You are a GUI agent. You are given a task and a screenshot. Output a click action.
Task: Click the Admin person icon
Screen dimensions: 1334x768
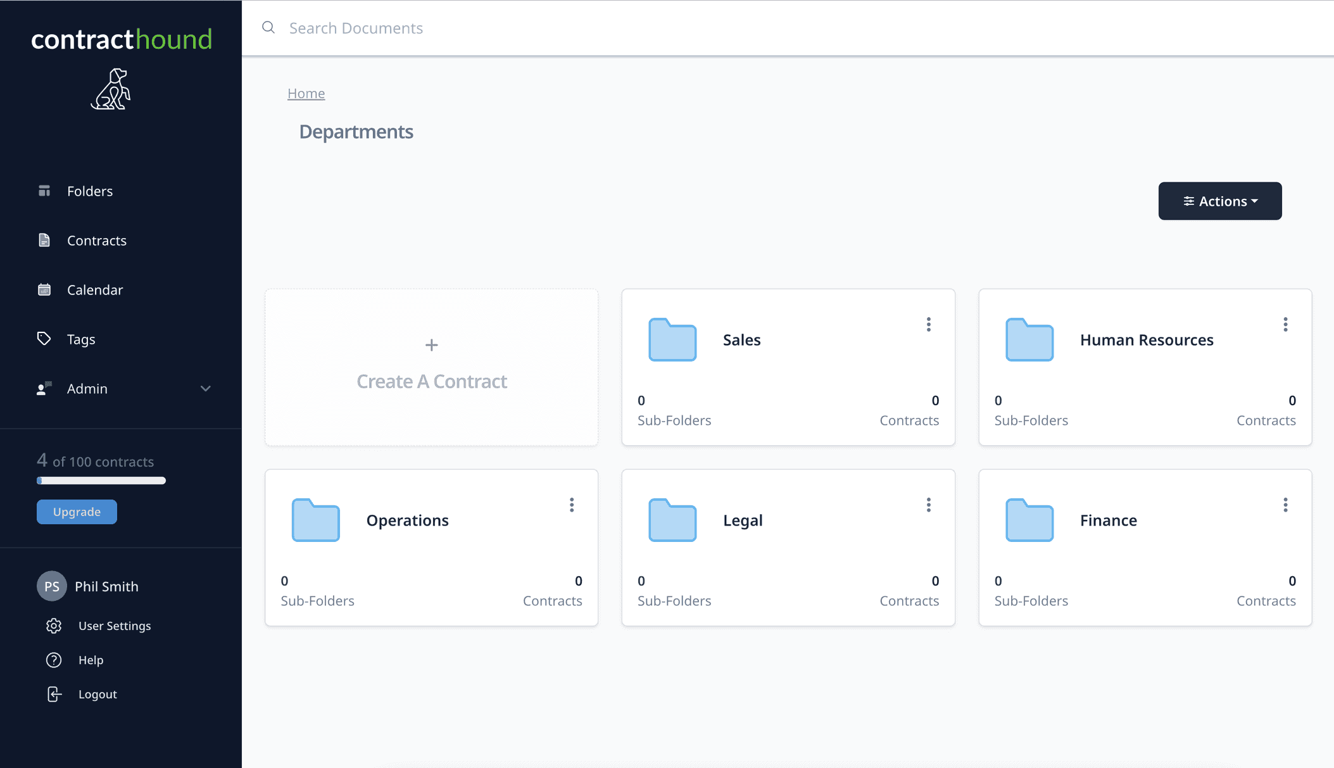point(44,388)
